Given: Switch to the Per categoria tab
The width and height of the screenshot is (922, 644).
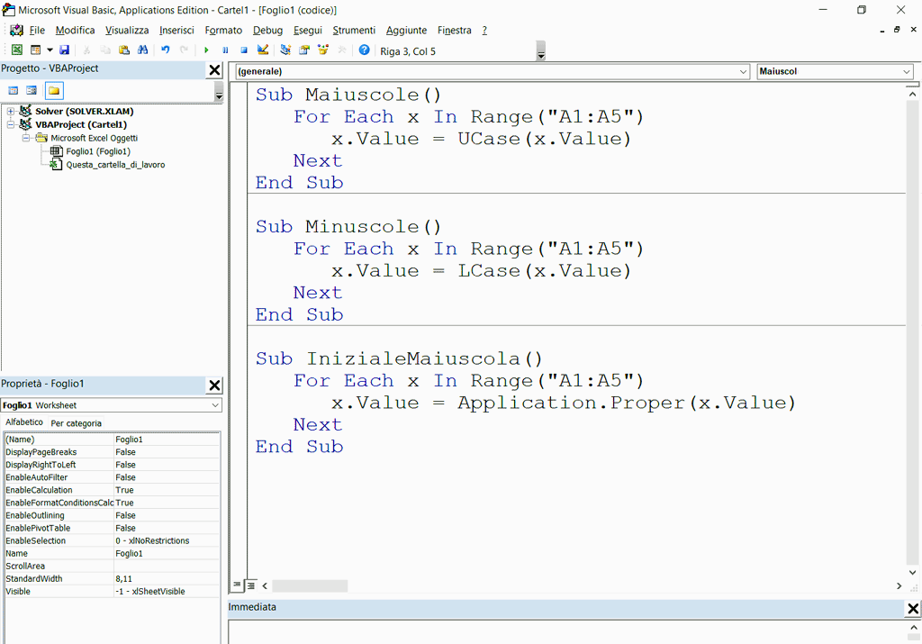Looking at the screenshot, I should [76, 422].
